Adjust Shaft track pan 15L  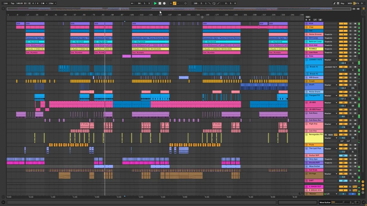(x=353, y=88)
